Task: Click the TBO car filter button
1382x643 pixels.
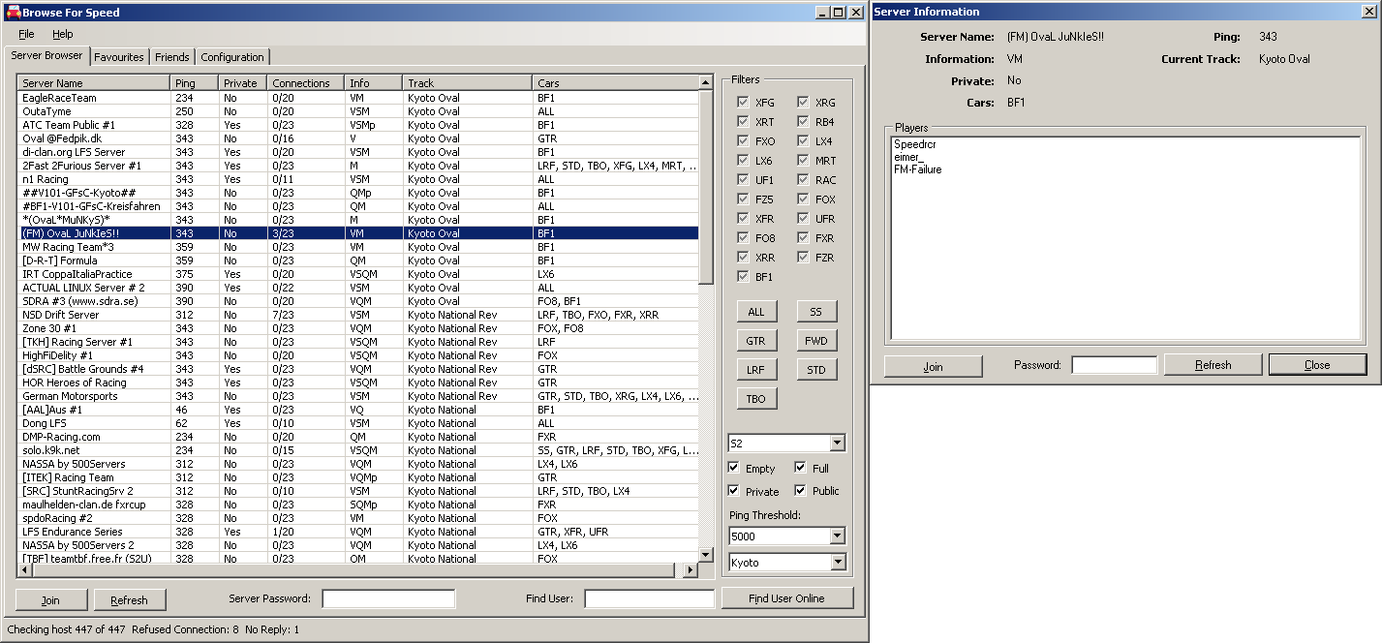Action: [x=756, y=399]
